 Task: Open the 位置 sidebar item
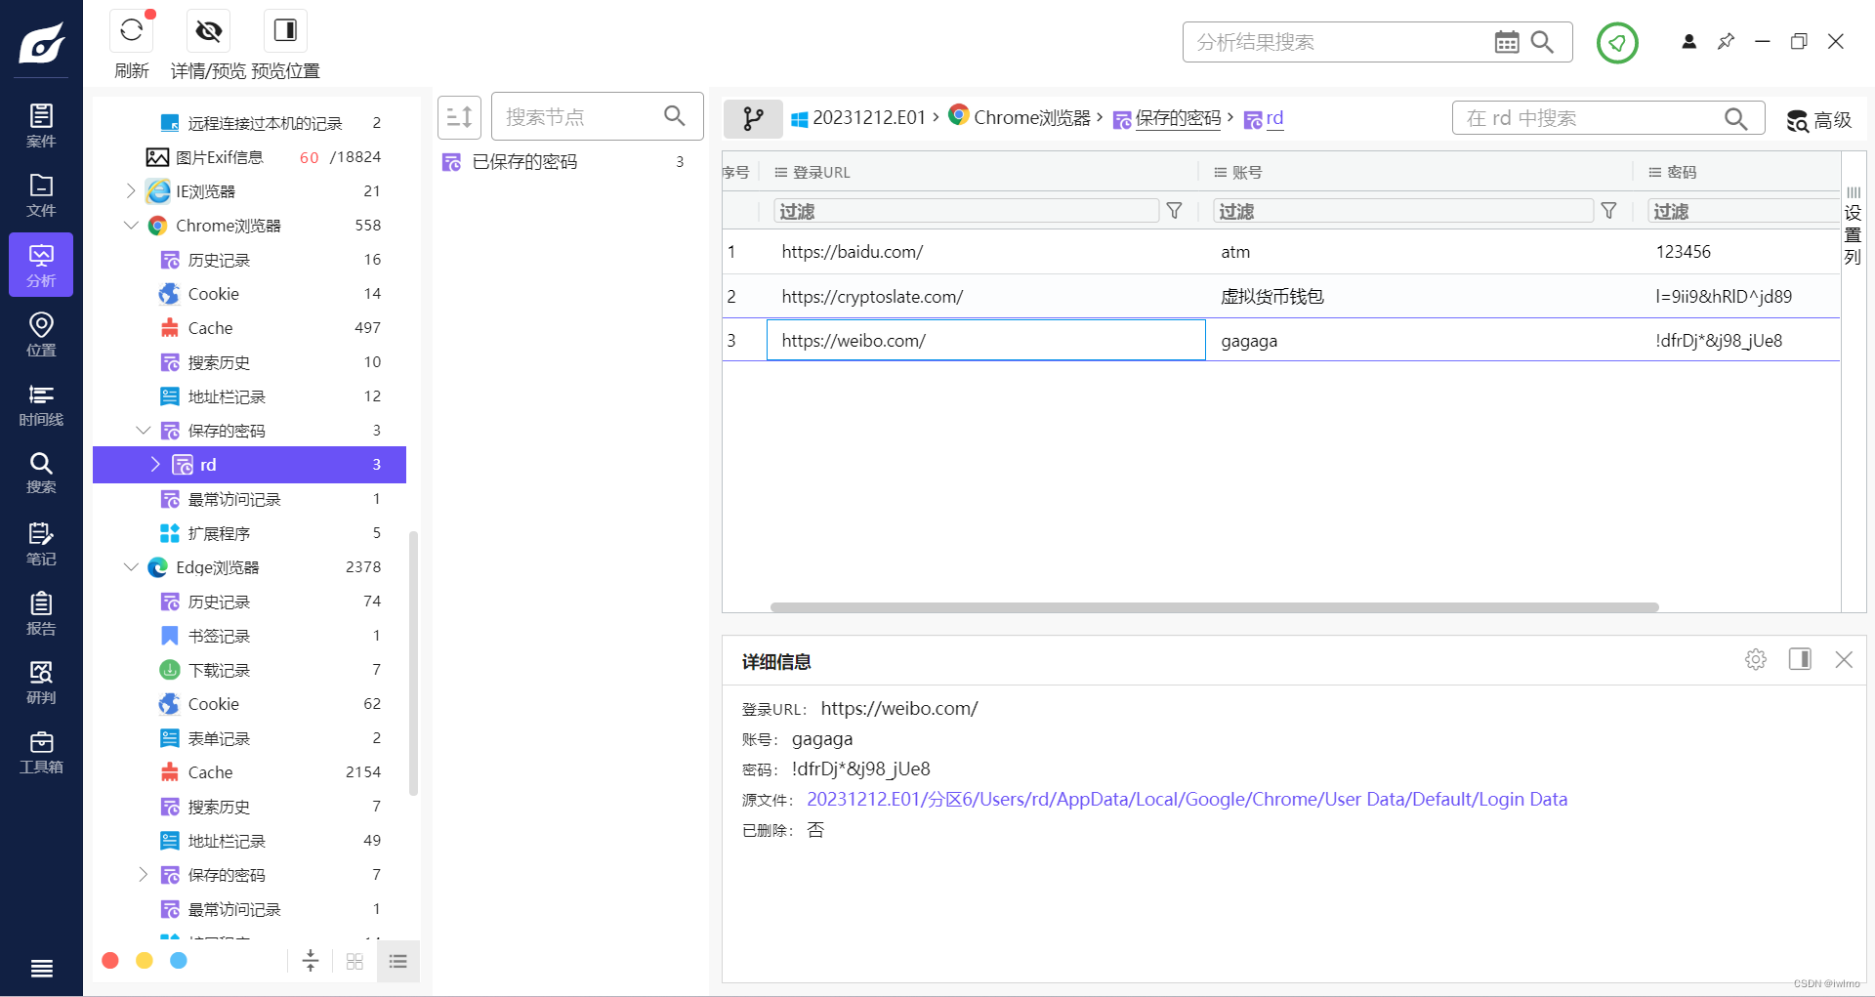pyautogui.click(x=41, y=334)
